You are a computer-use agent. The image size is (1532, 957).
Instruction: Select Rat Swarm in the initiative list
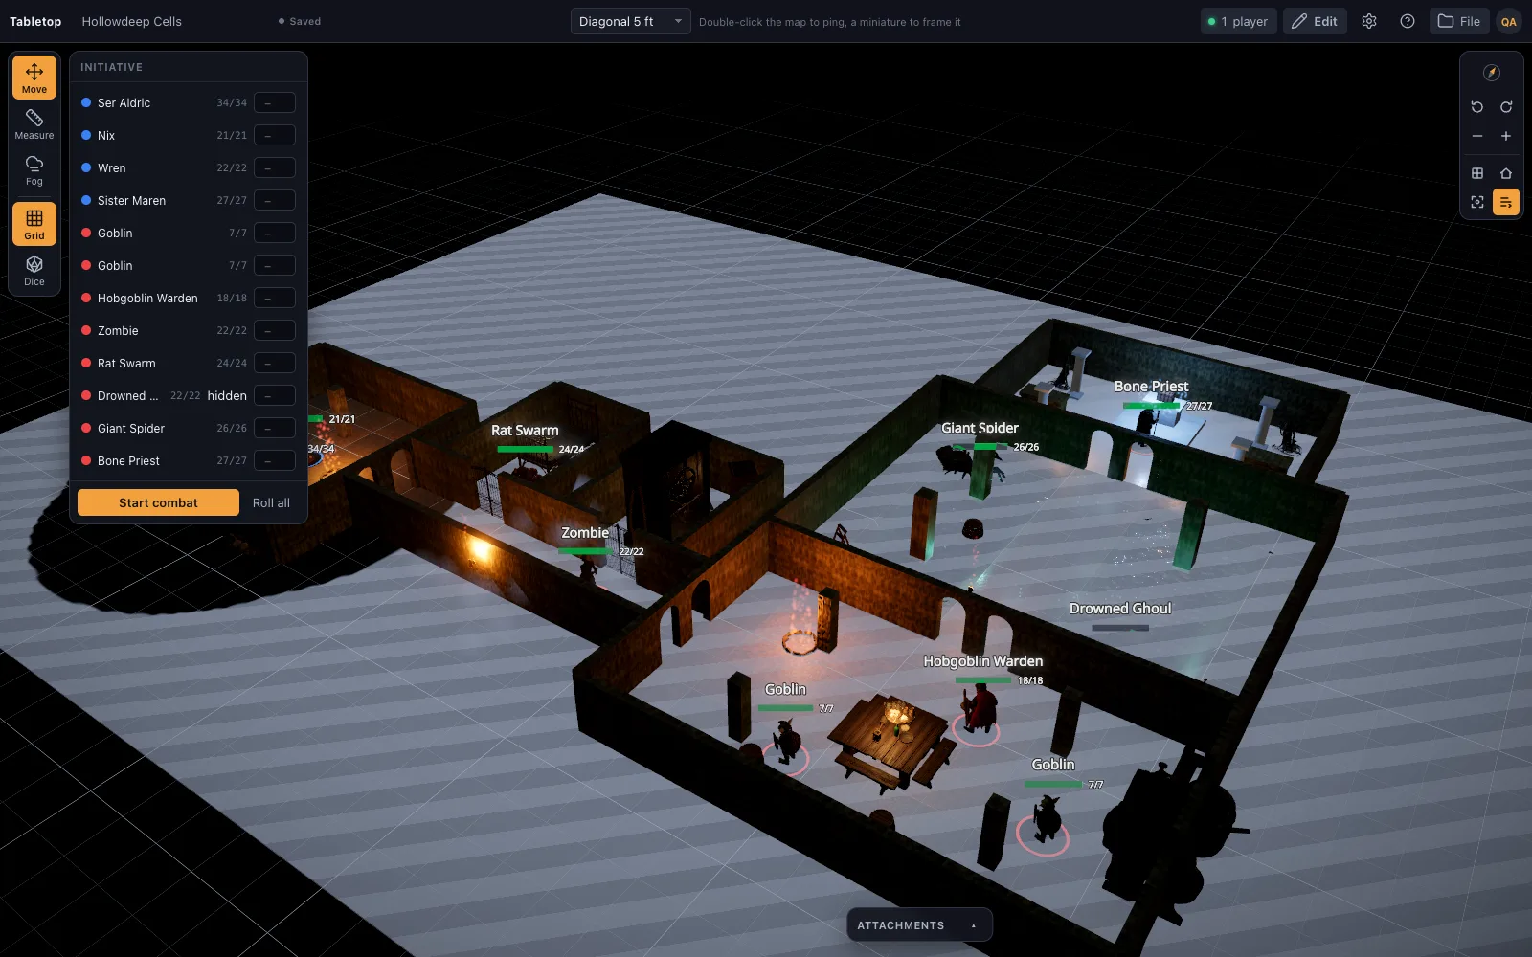[189, 363]
